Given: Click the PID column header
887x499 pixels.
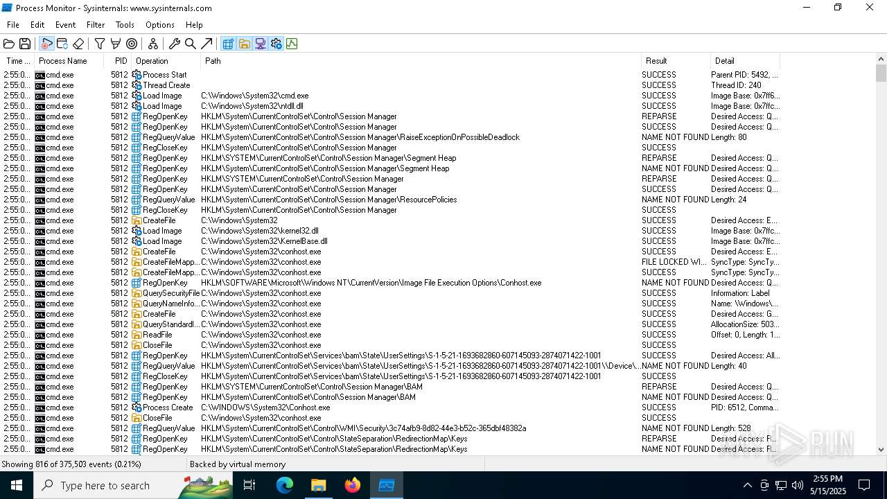Looking at the screenshot, I should tap(118, 61).
